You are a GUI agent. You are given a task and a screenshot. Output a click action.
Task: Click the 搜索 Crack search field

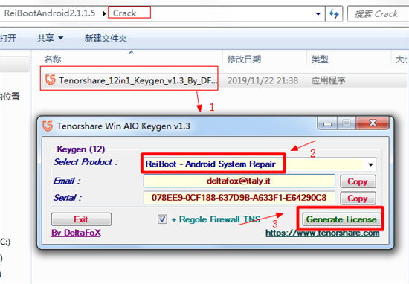coord(379,14)
